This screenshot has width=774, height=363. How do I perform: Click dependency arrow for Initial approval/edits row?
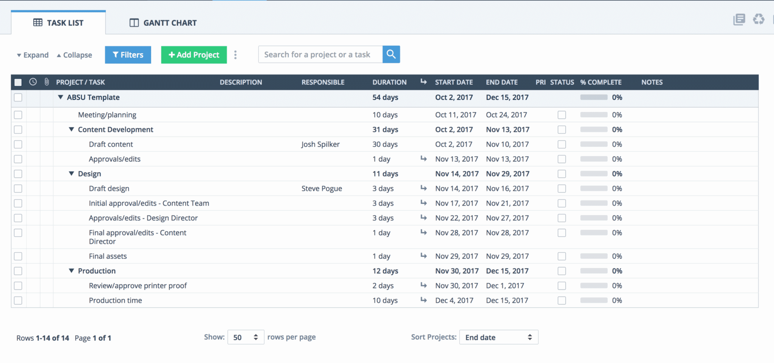[424, 203]
